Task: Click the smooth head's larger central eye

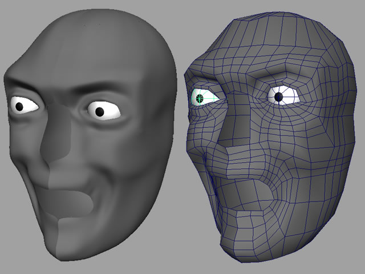Action: pyautogui.click(x=104, y=111)
